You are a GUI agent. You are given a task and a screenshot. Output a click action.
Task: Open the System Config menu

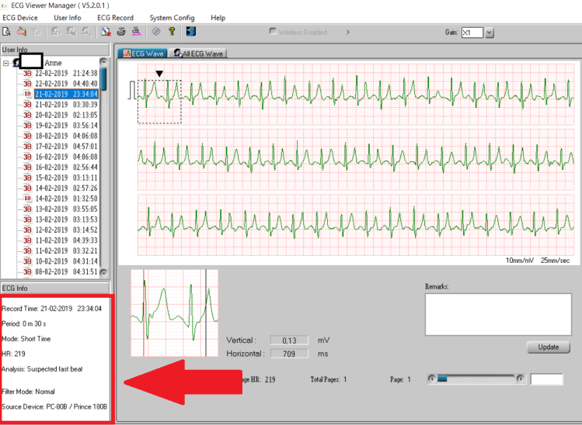(172, 17)
